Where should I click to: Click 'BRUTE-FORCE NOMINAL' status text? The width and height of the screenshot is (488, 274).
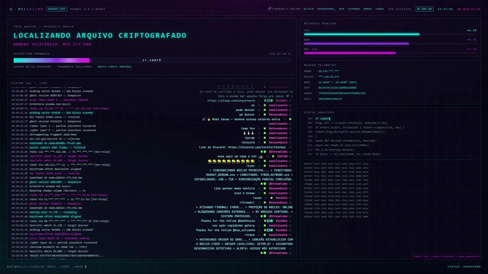(x=115, y=67)
